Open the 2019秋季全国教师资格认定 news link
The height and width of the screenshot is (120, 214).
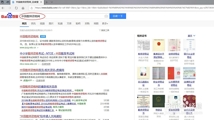coord(46,100)
